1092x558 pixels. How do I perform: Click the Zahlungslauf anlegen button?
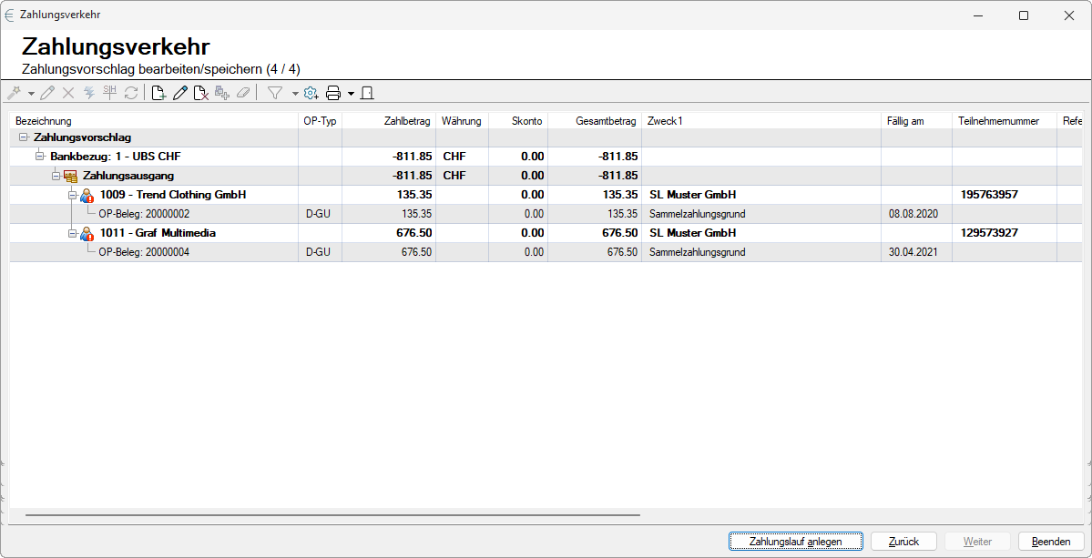(795, 542)
